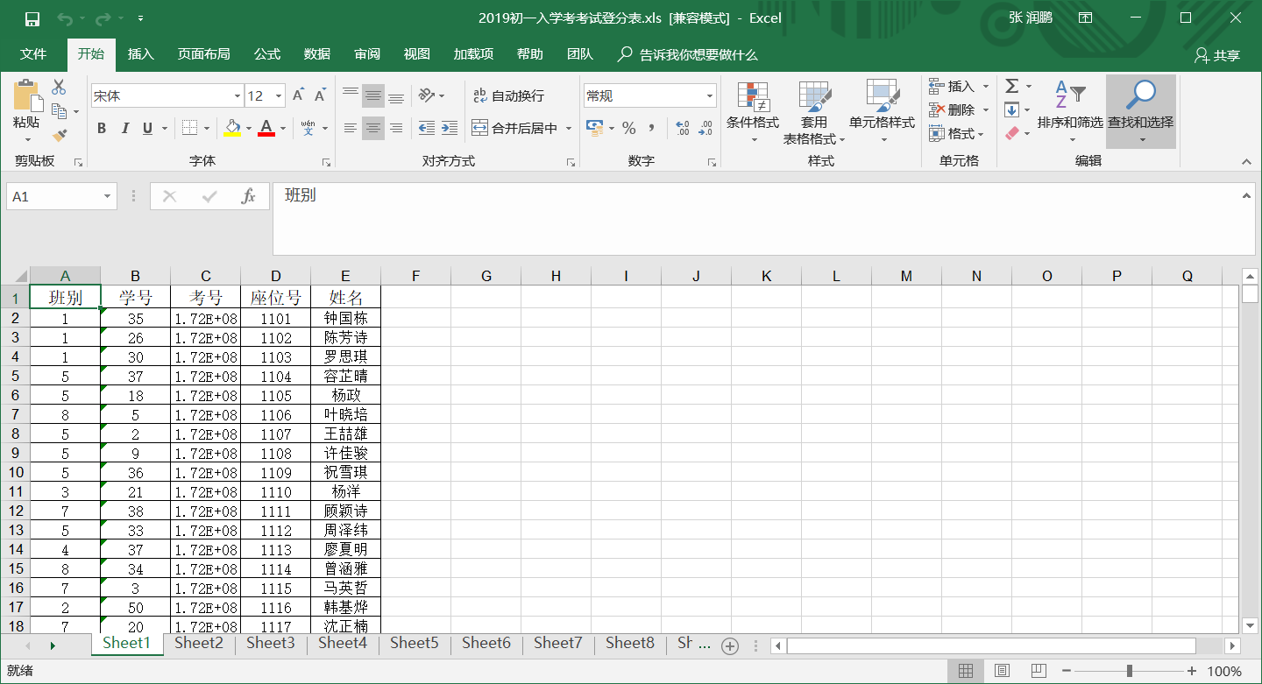Click the Clear eraser icon
The width and height of the screenshot is (1262, 684).
[1011, 133]
